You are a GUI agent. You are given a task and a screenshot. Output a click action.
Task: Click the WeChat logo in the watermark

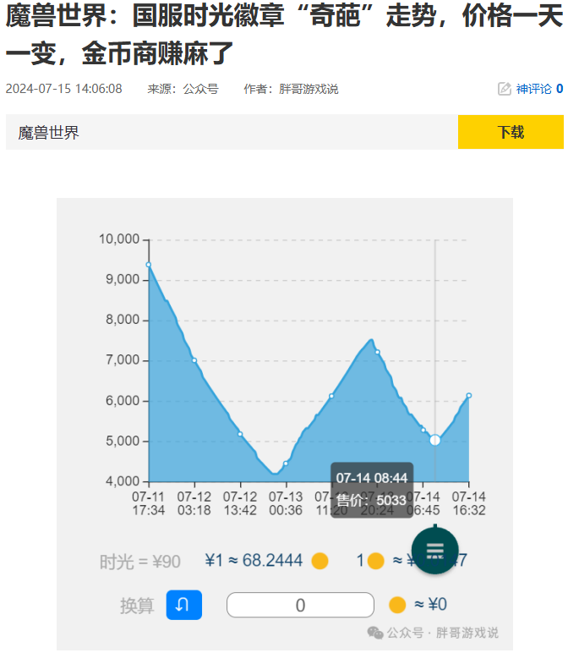coord(374,632)
